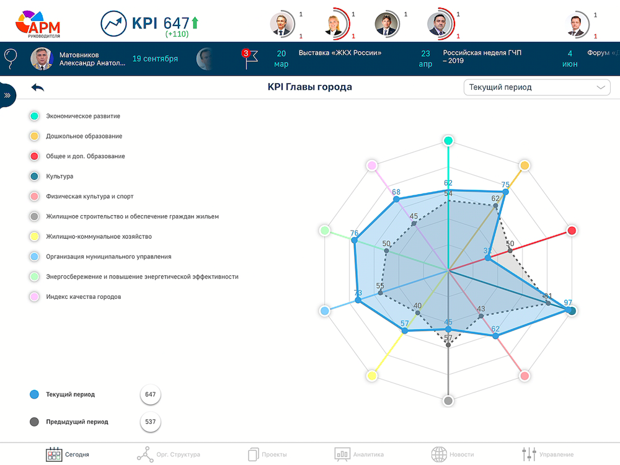Click the pink radar axis endpoint at top-left

click(x=371, y=166)
